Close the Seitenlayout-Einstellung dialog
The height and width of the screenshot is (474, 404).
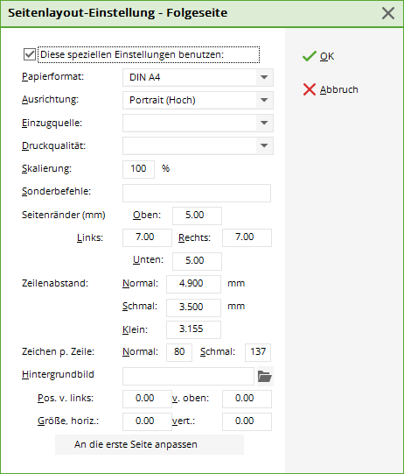(388, 13)
